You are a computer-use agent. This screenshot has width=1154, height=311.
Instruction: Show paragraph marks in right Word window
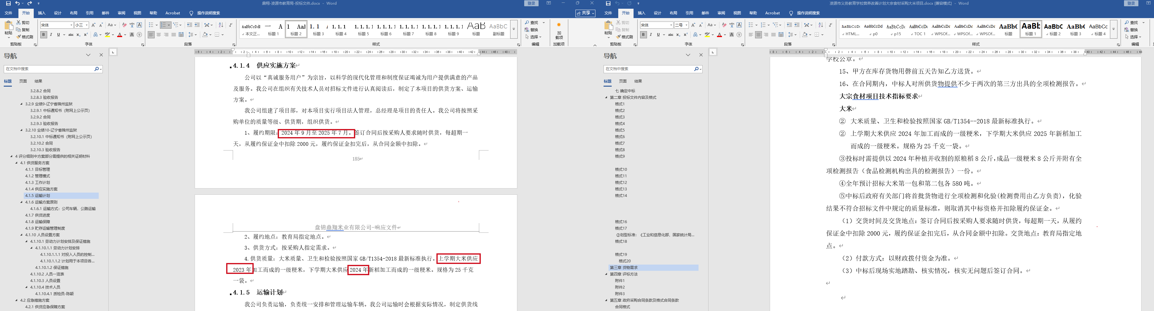pyautogui.click(x=830, y=25)
